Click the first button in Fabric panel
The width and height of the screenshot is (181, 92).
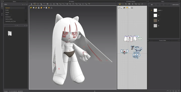(x=152, y=5)
